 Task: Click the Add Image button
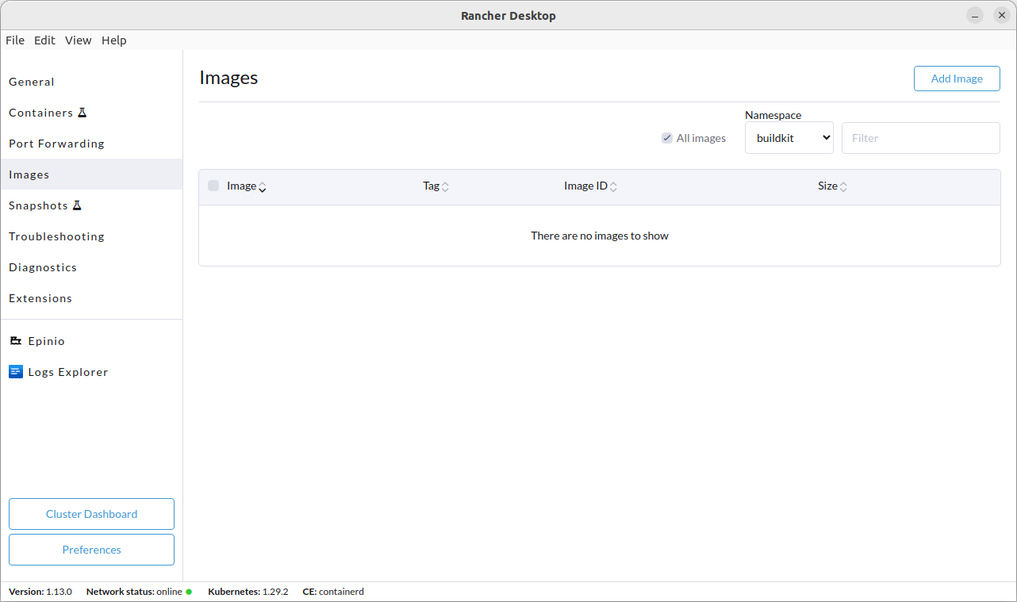[x=957, y=79]
